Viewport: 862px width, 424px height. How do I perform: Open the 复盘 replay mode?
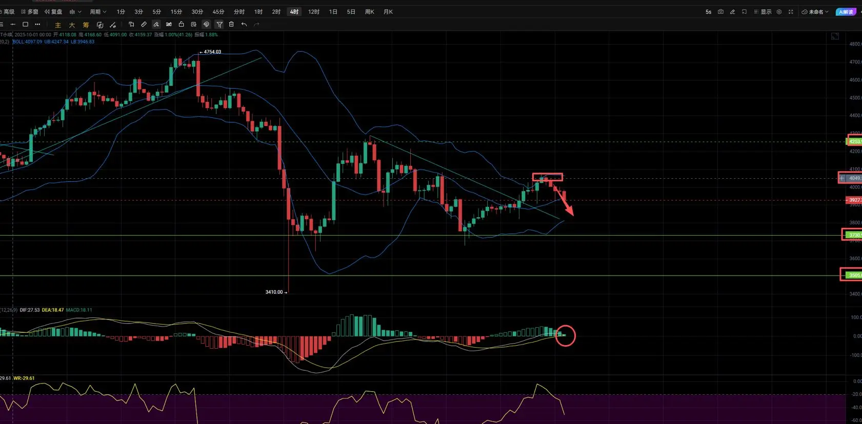point(53,12)
